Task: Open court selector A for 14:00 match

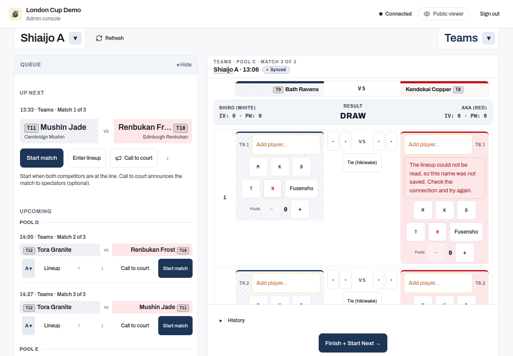Action: point(28,268)
